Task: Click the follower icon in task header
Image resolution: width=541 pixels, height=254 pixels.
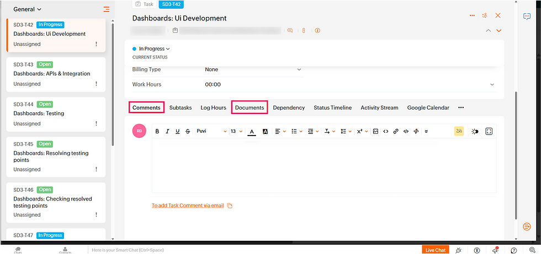Action: click(x=485, y=15)
